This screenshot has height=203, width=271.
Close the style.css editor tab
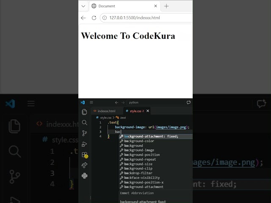point(148,111)
